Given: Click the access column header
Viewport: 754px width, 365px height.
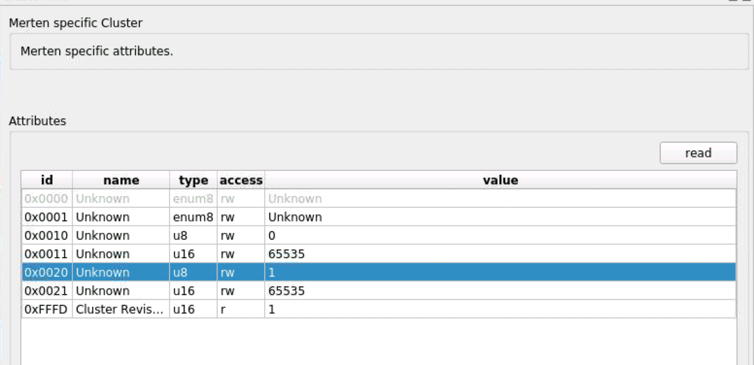Looking at the screenshot, I should [x=241, y=181].
